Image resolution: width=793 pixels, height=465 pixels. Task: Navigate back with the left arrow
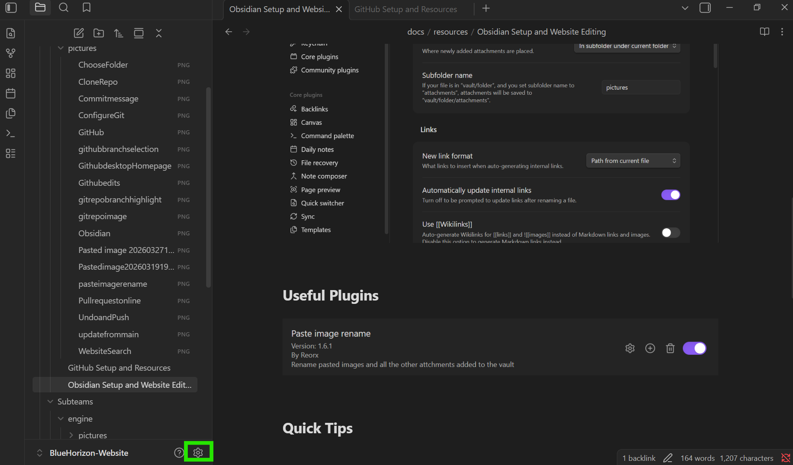228,32
